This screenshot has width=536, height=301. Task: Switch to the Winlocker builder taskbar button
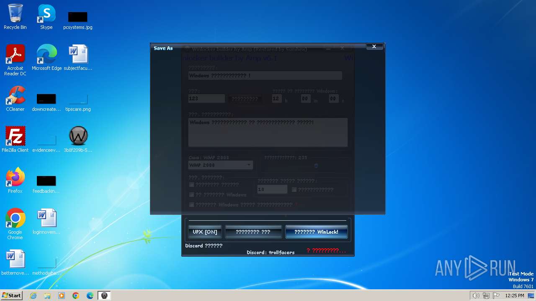(104, 296)
